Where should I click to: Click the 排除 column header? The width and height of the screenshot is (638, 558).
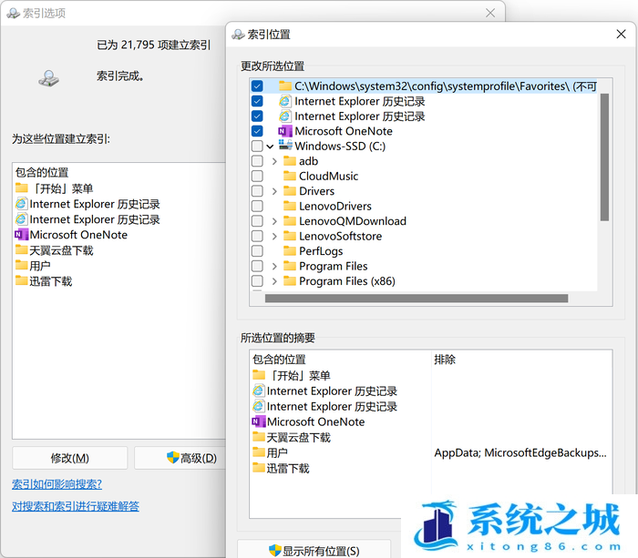coord(445,360)
